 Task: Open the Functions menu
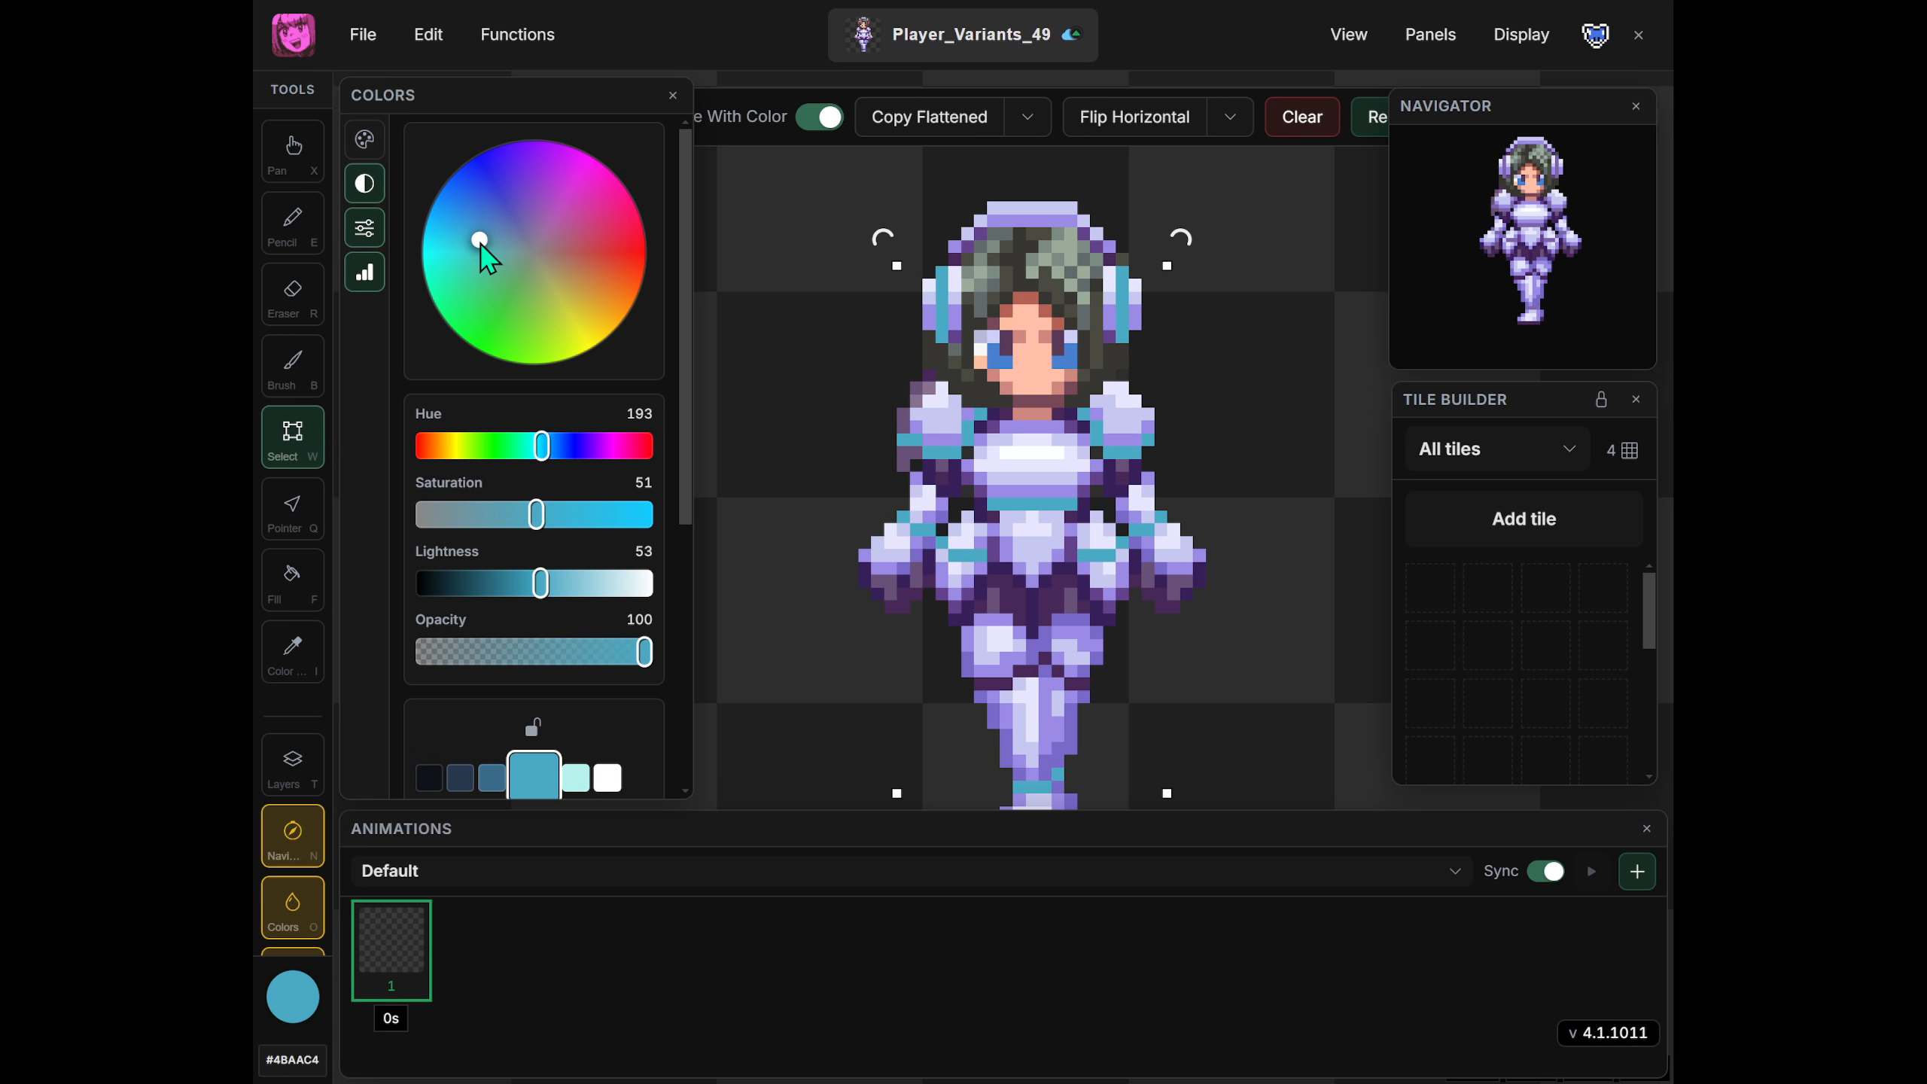coord(517,35)
